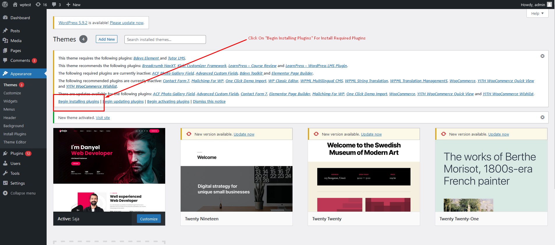Update now the Twenty Twenty theme
The width and height of the screenshot is (555, 245).
coord(371,134)
